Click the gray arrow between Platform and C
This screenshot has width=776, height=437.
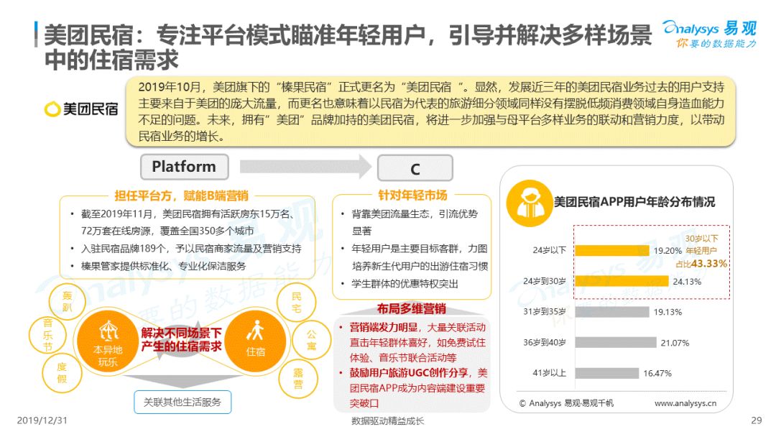click(x=305, y=167)
